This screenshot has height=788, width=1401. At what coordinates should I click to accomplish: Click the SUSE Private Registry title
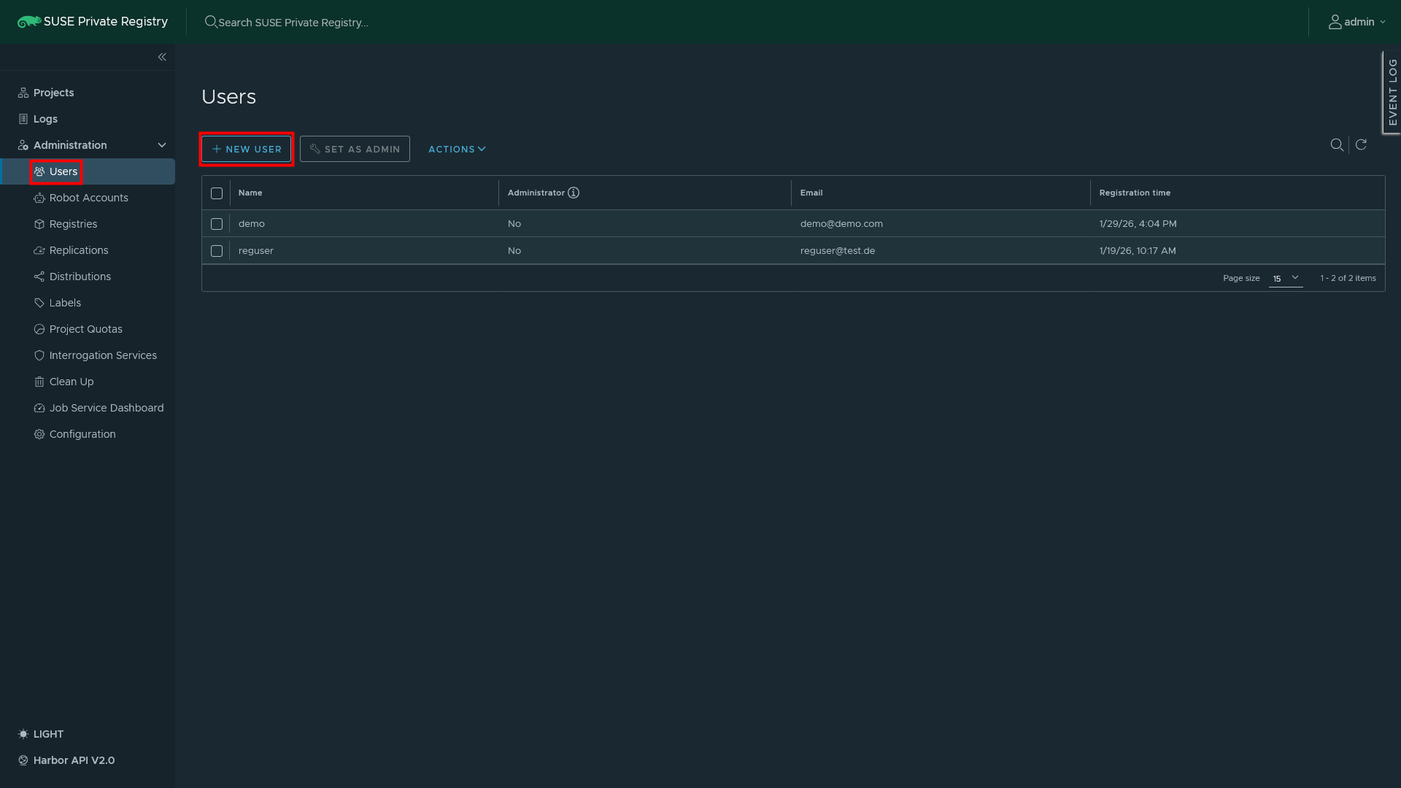pyautogui.click(x=106, y=22)
